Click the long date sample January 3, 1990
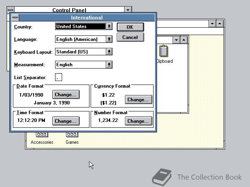Viewport: 250px width, 187px height. point(52,103)
